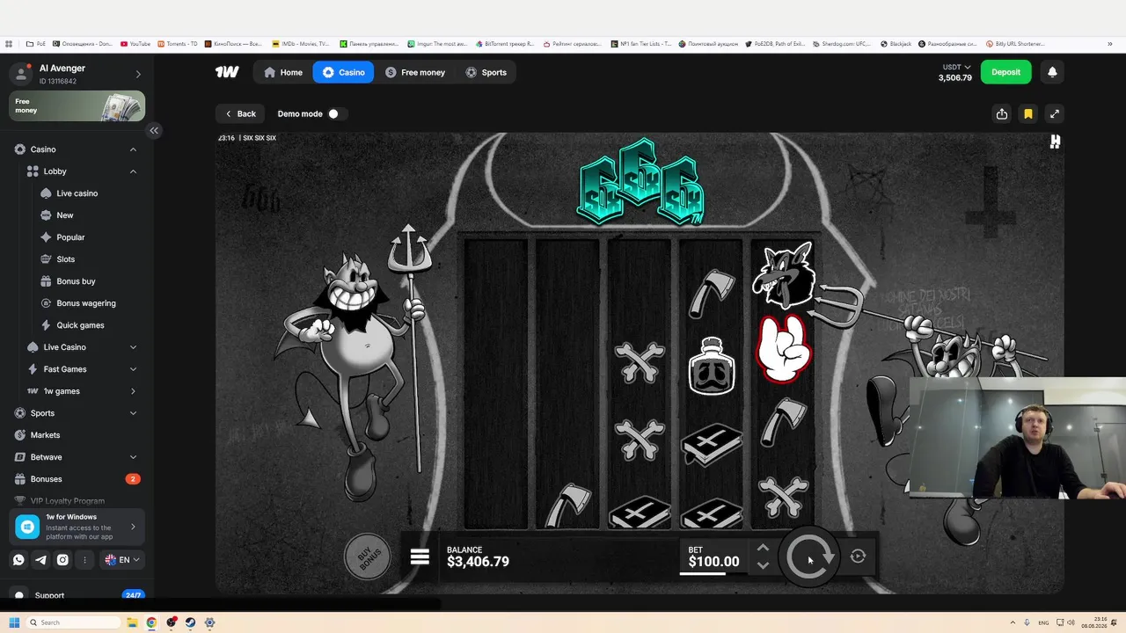Open the 1w for Windows app banner
The width and height of the screenshot is (1126, 633).
click(x=77, y=527)
